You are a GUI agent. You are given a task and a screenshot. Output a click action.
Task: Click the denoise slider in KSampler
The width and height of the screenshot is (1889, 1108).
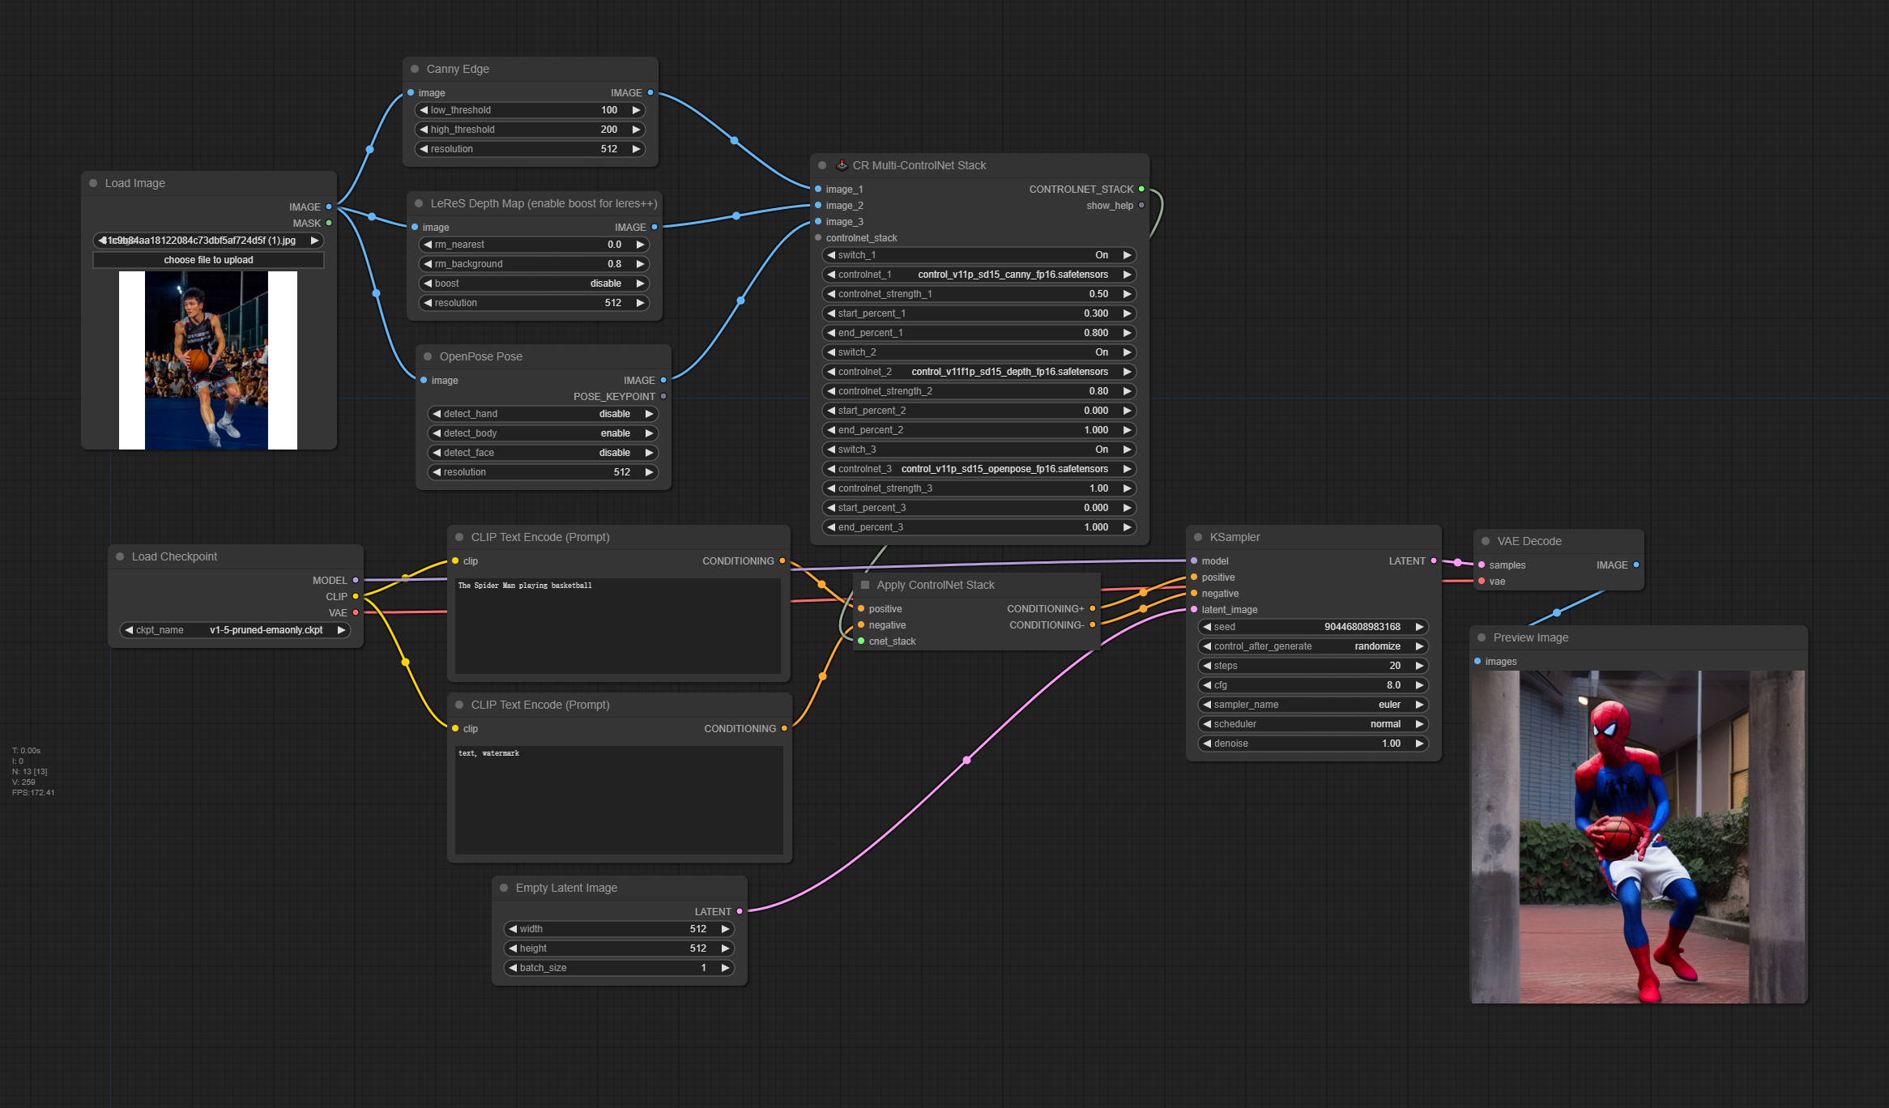click(1313, 744)
